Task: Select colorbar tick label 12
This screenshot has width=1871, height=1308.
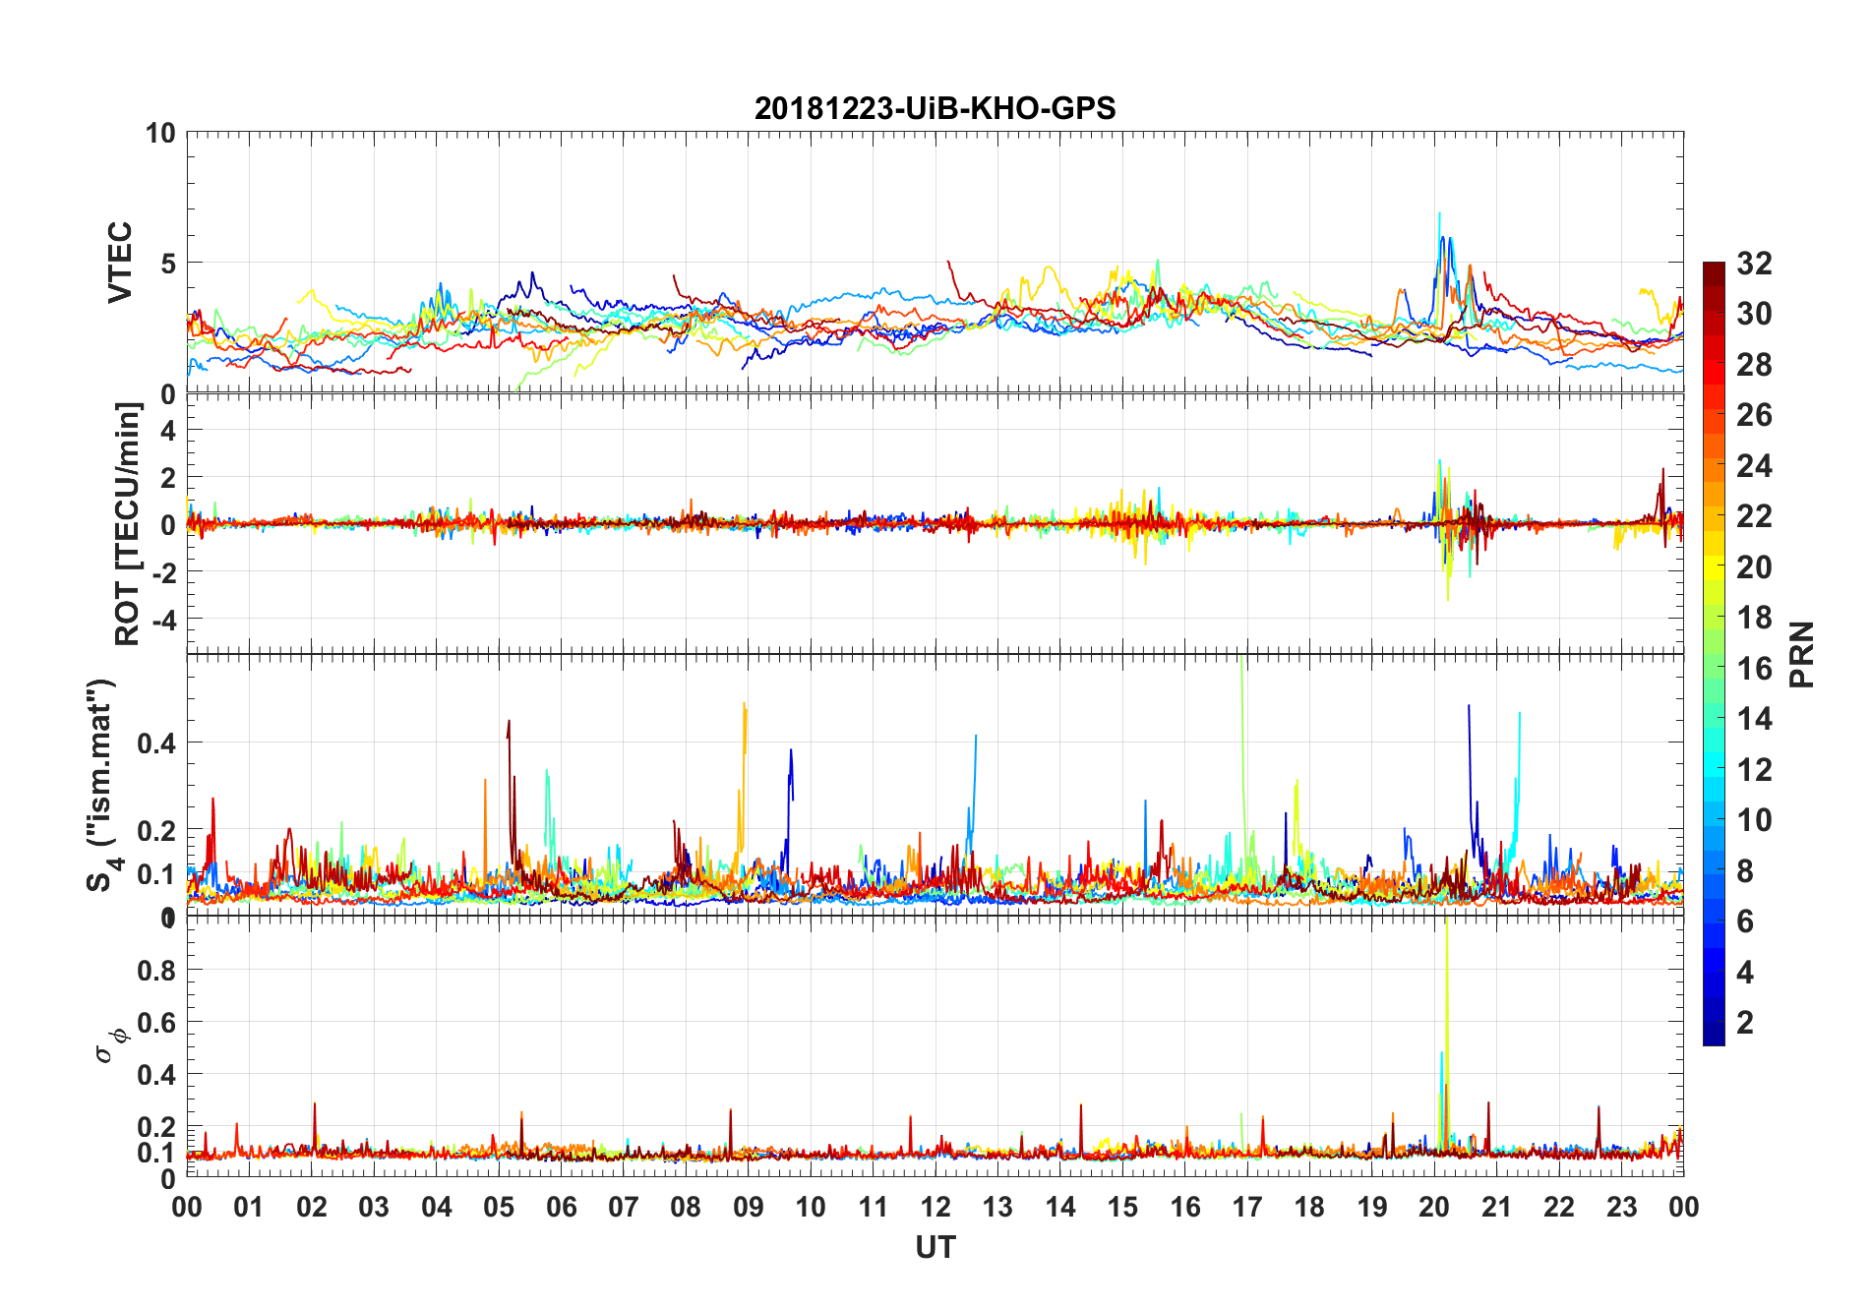Action: point(1755,770)
